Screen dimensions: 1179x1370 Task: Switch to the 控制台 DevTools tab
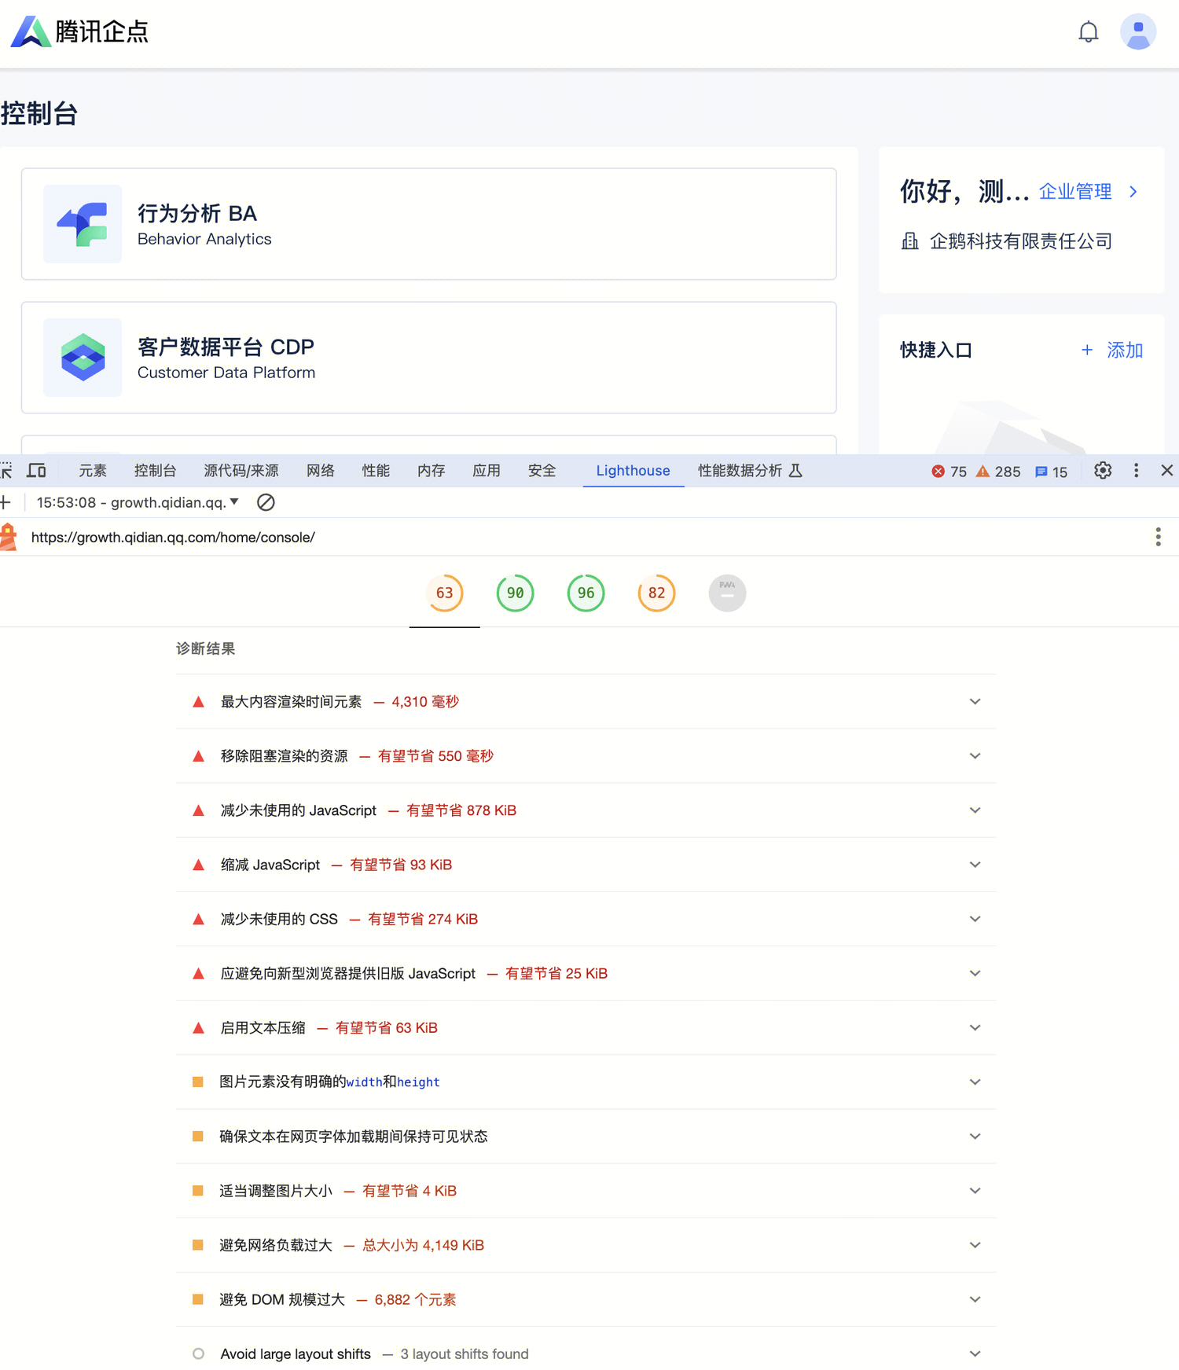(x=155, y=471)
